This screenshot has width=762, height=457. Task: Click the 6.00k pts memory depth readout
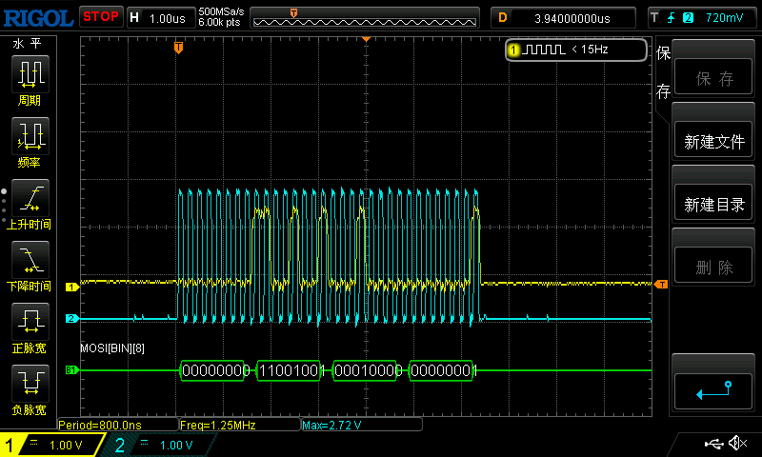[219, 22]
